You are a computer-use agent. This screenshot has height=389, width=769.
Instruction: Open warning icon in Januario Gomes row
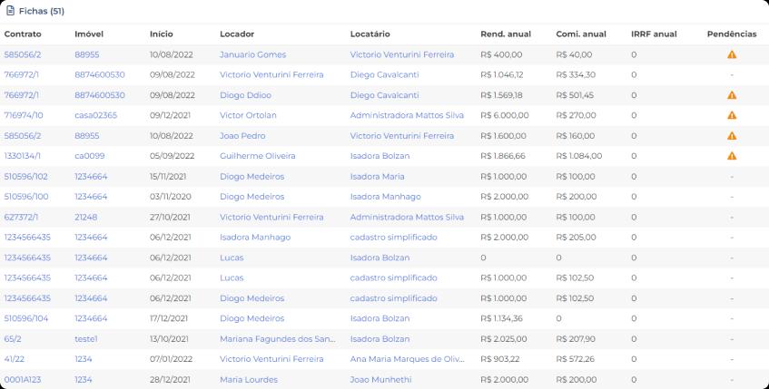[732, 54]
